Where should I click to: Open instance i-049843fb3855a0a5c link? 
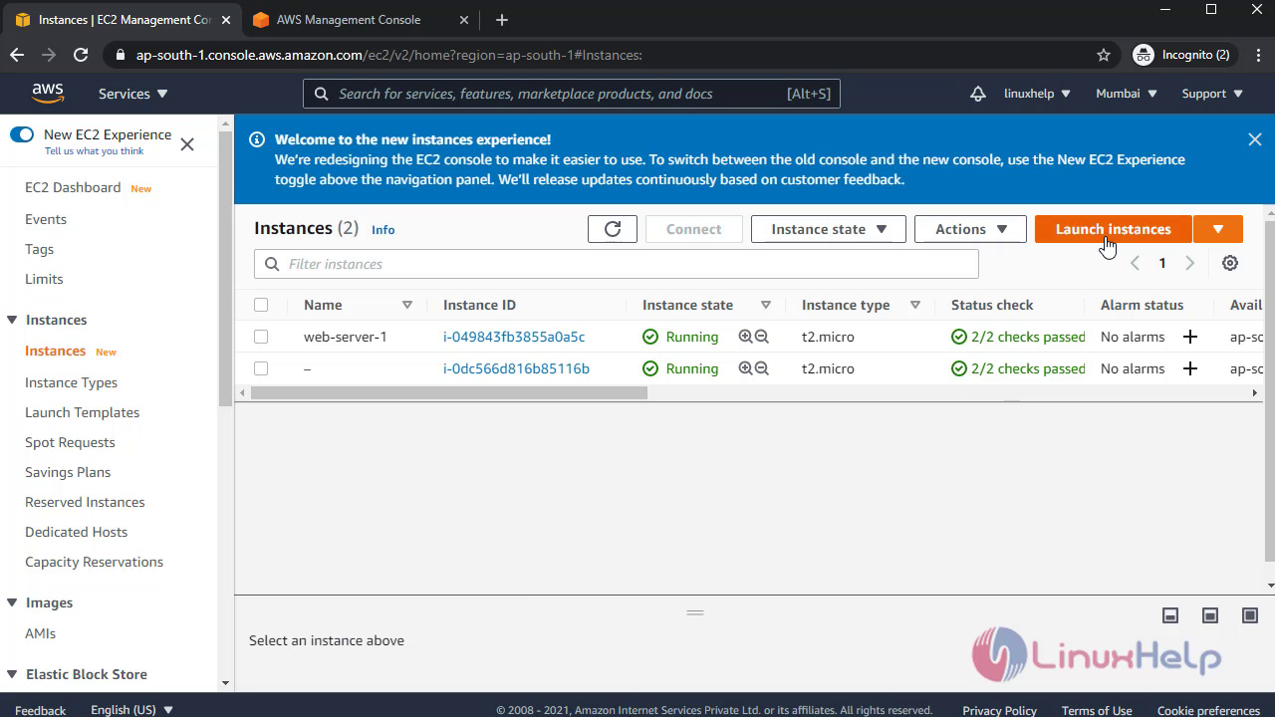click(514, 337)
